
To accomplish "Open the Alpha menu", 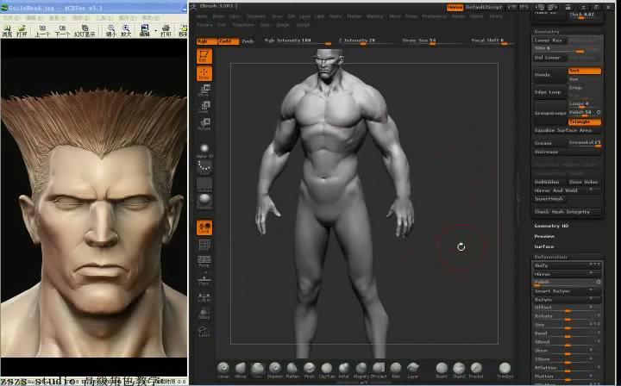I will point(202,16).
